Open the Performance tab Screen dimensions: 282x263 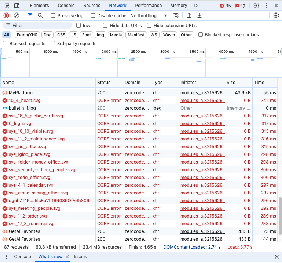(x=148, y=6)
